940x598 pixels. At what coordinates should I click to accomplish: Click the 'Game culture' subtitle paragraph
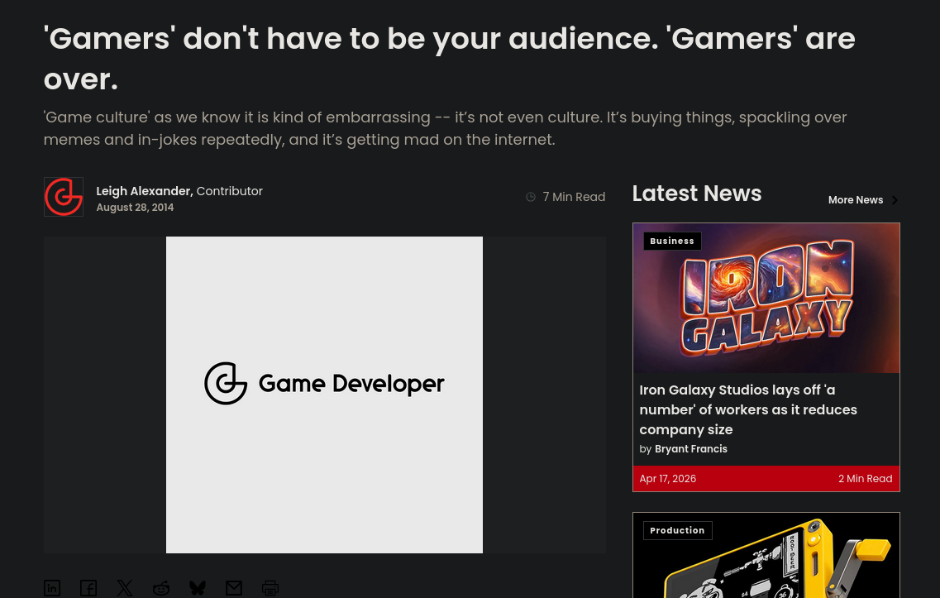click(446, 128)
